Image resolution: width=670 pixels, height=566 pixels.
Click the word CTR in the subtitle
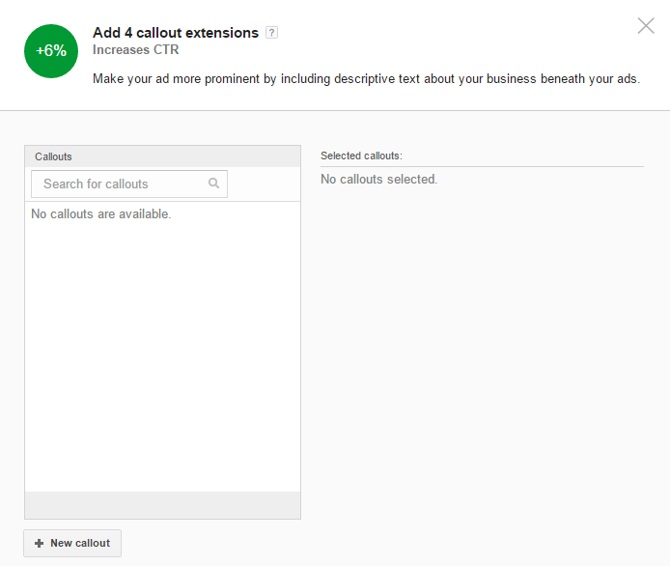coord(166,49)
